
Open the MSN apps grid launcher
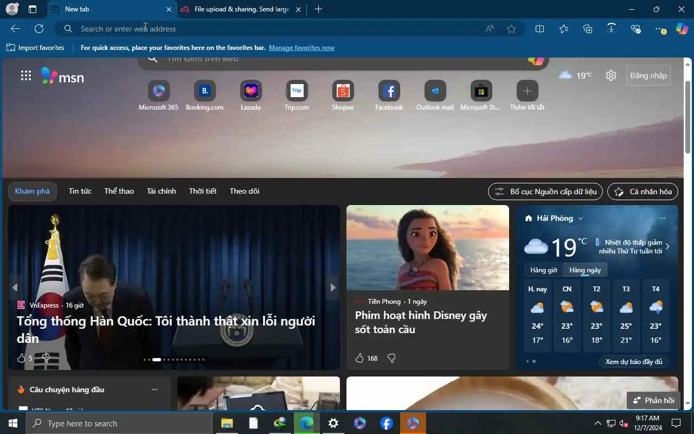26,76
